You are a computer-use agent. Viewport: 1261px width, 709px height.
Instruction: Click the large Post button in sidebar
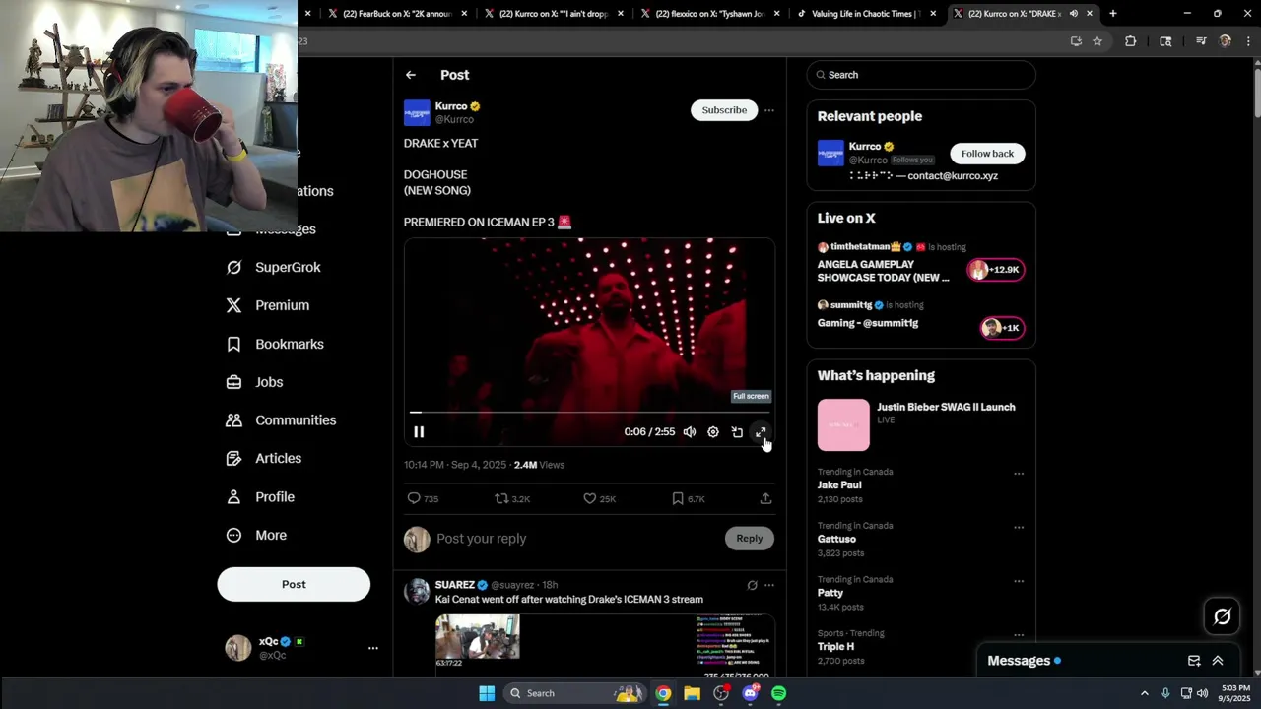point(294,584)
